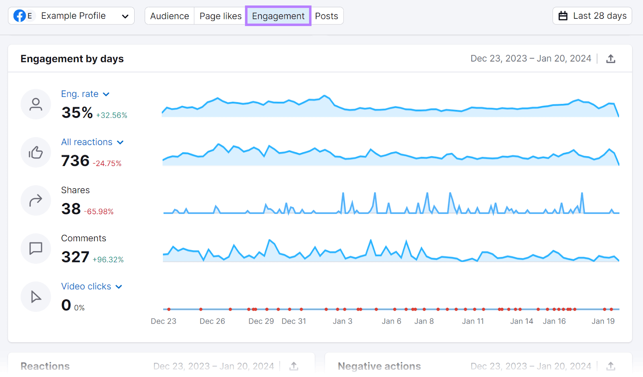643x377 pixels.
Task: Click the export icon in Negative actions panel
Action: 611,366
